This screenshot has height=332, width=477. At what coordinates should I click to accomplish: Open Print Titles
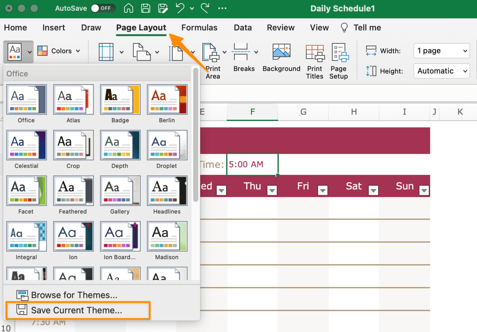point(314,61)
